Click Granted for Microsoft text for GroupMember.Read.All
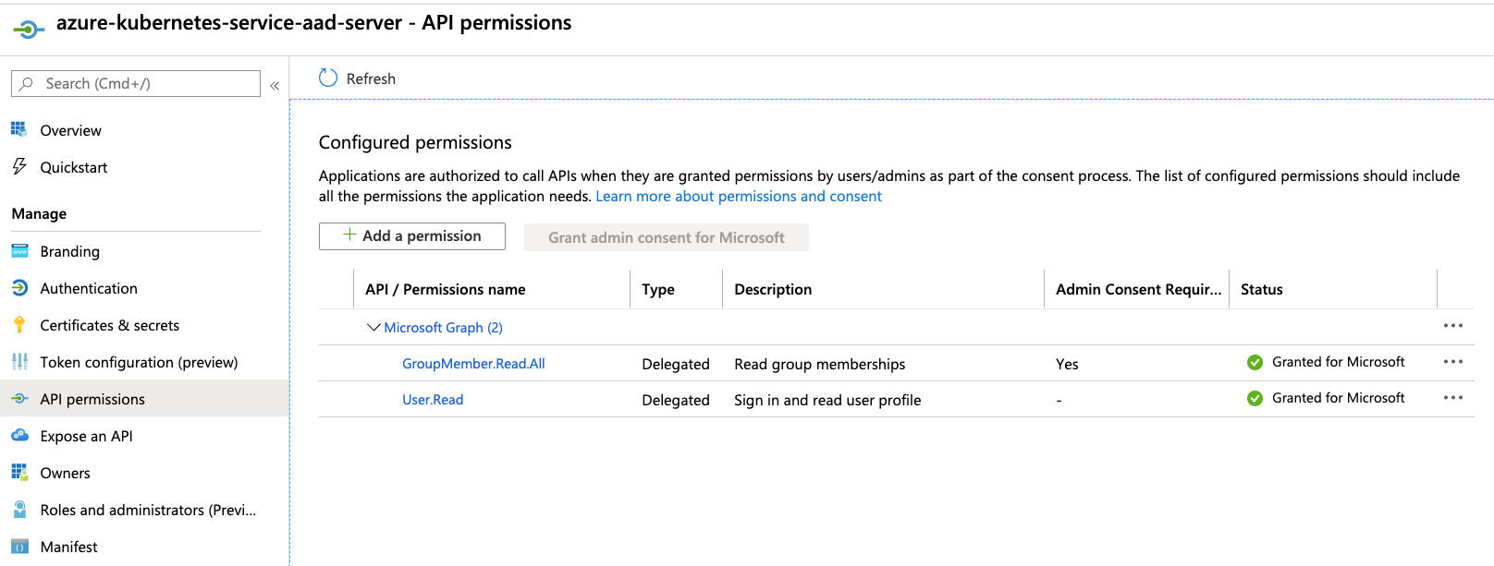This screenshot has width=1494, height=566. click(1339, 362)
